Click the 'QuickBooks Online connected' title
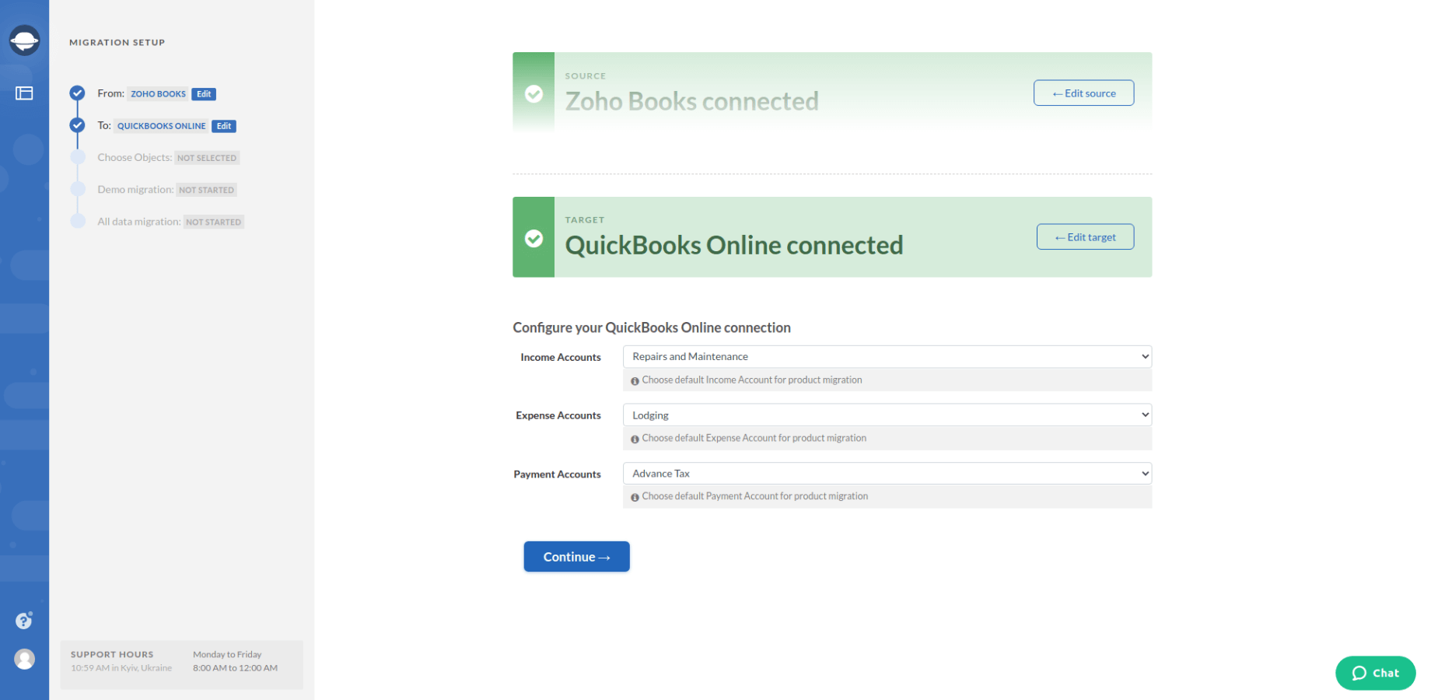Image resolution: width=1431 pixels, height=700 pixels. pyautogui.click(x=734, y=245)
